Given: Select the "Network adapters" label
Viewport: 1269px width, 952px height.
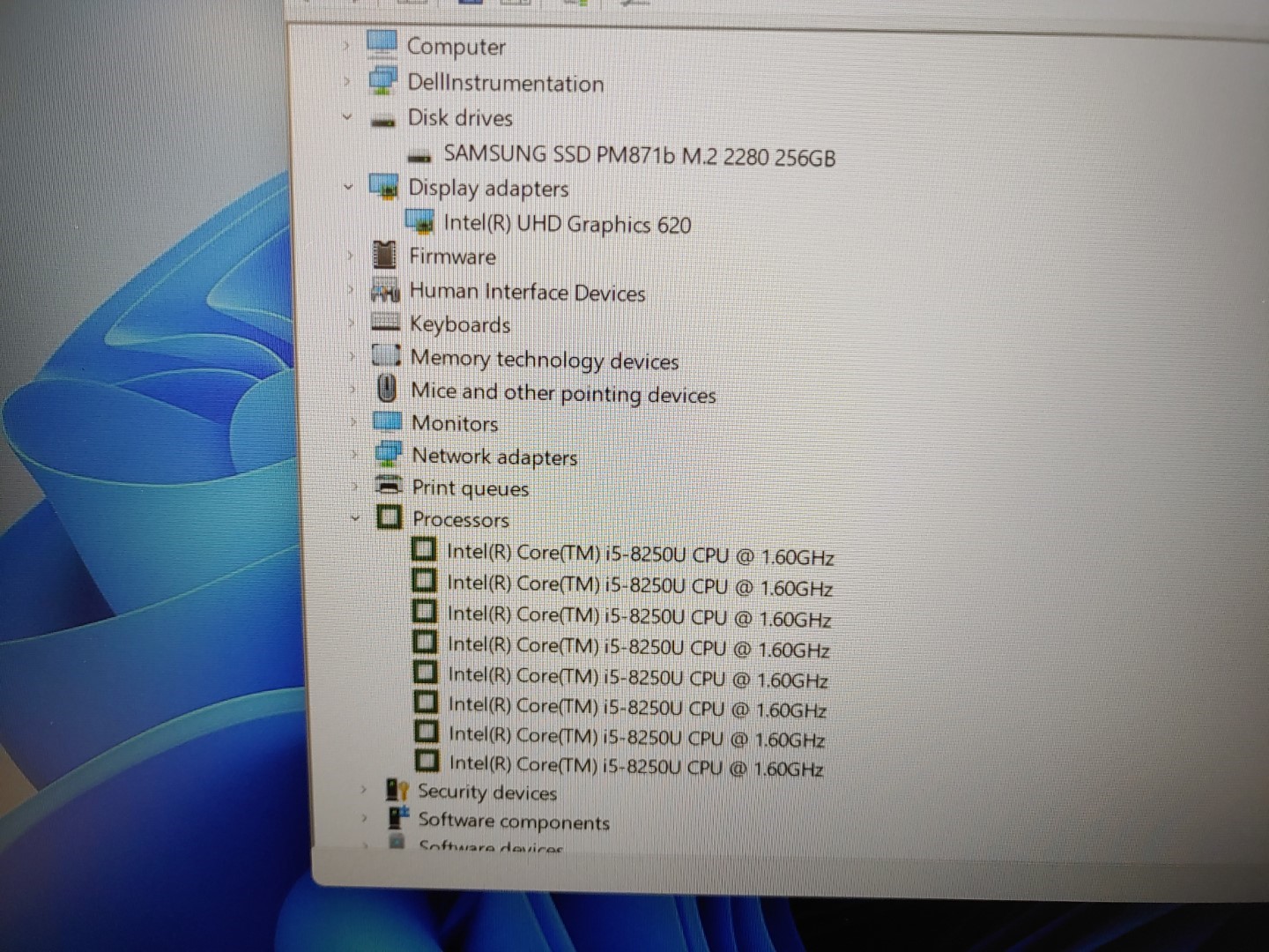Looking at the screenshot, I should tap(494, 457).
